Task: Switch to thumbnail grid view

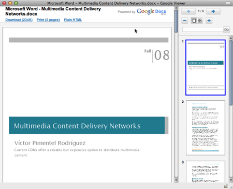Action: (200, 21)
